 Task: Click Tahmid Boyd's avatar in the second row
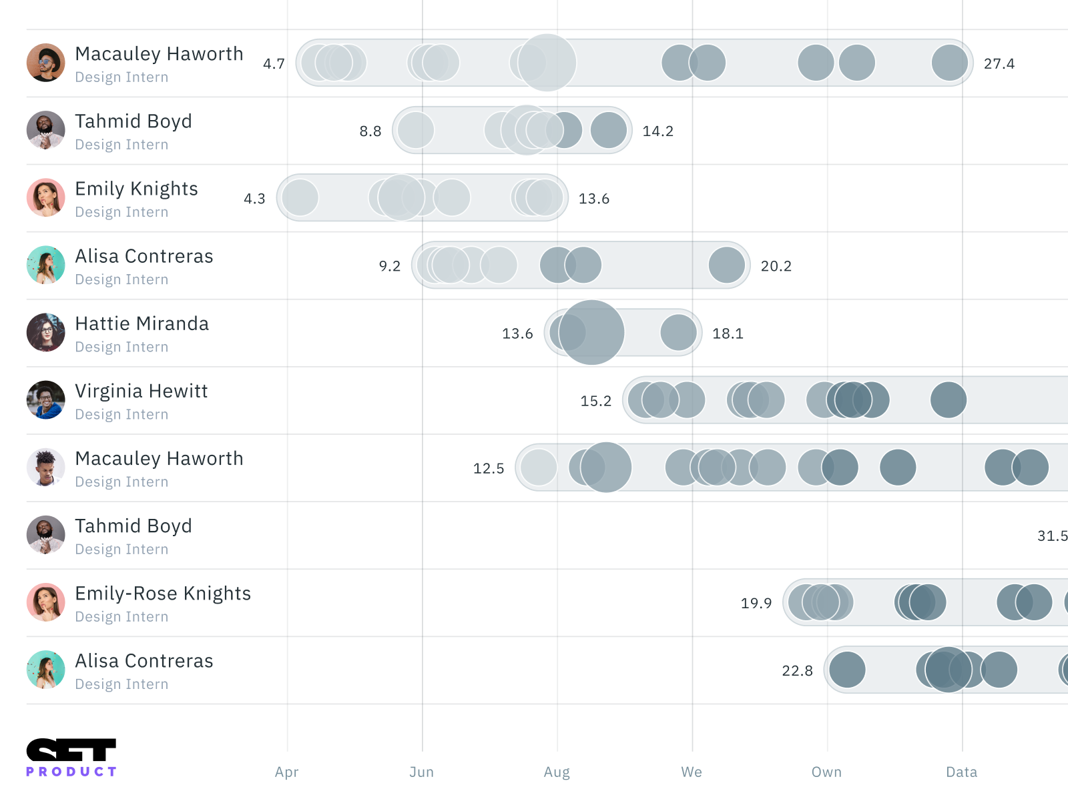pos(45,131)
